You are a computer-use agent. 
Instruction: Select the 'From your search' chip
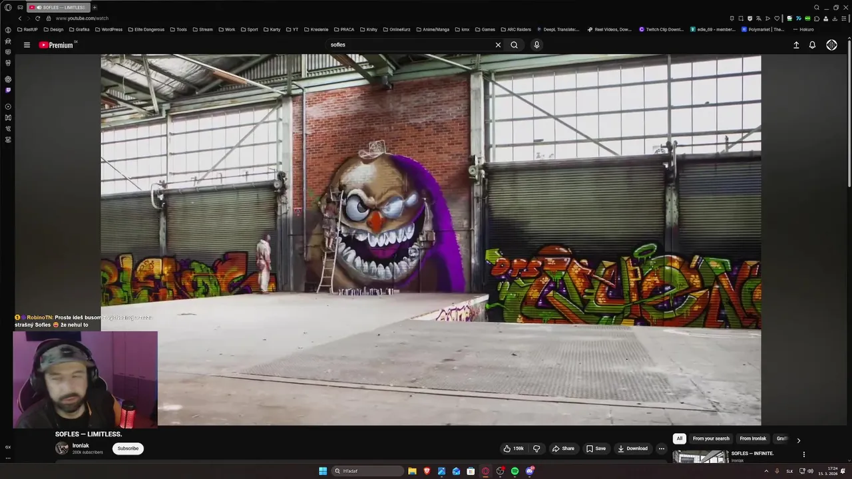coord(711,438)
